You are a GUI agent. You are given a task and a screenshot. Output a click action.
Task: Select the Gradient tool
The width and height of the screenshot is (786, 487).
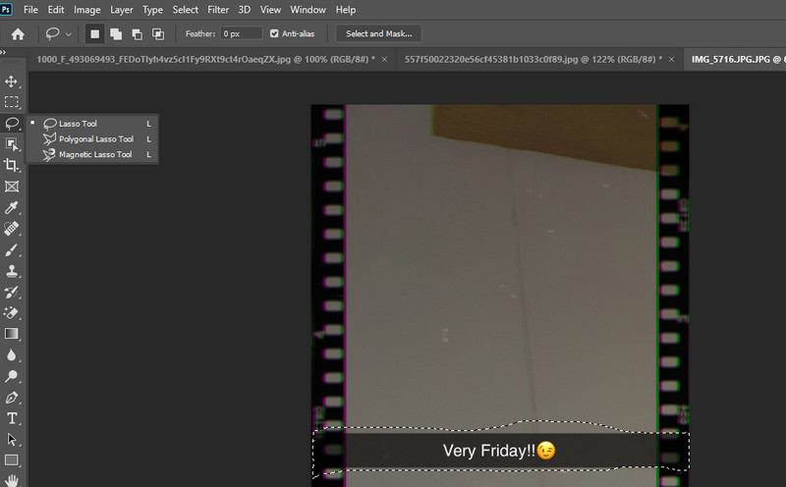12,334
